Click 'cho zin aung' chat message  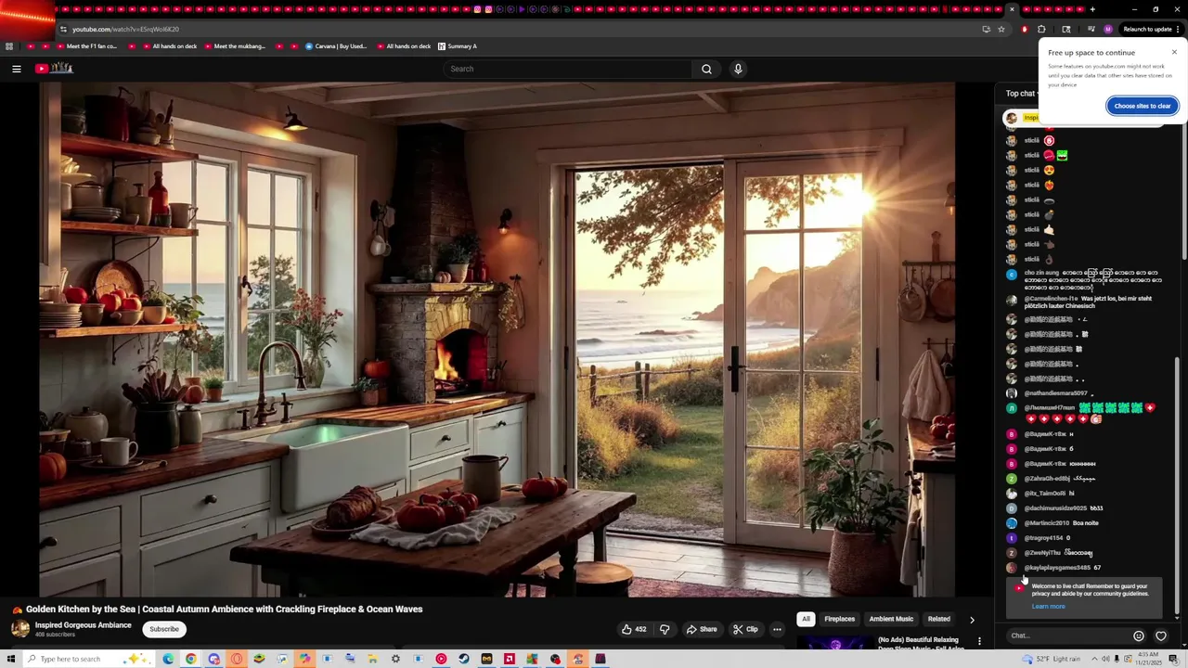pyautogui.click(x=1086, y=280)
